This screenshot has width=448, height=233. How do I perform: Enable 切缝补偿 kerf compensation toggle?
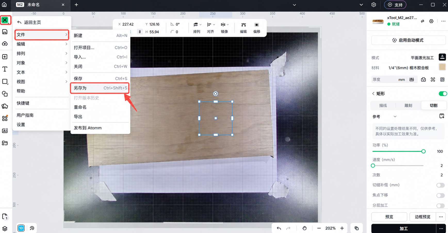440,185
